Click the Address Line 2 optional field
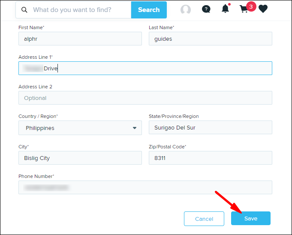292x235 pixels. pos(145,98)
